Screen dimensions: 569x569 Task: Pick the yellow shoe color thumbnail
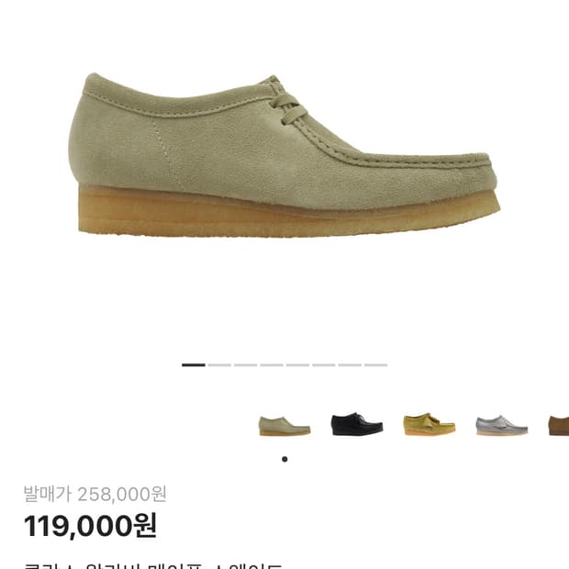[430, 424]
